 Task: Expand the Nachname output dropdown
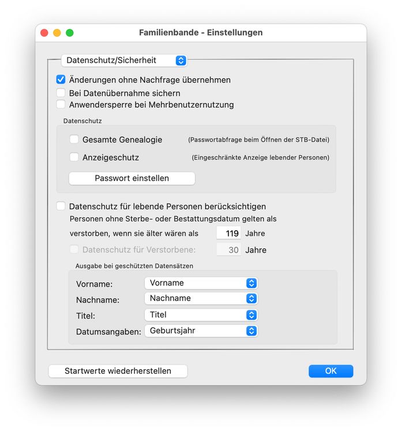click(200, 298)
